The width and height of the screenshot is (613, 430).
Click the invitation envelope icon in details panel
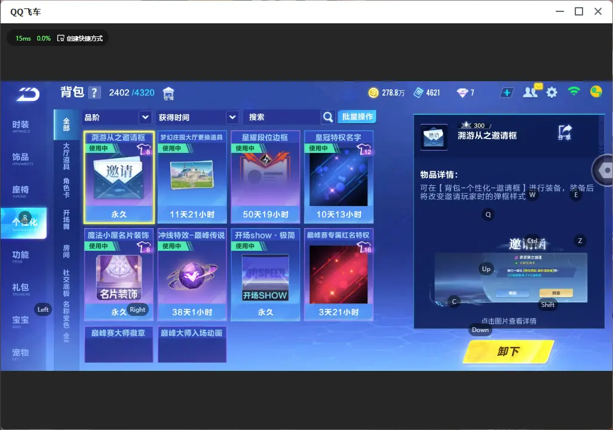434,137
